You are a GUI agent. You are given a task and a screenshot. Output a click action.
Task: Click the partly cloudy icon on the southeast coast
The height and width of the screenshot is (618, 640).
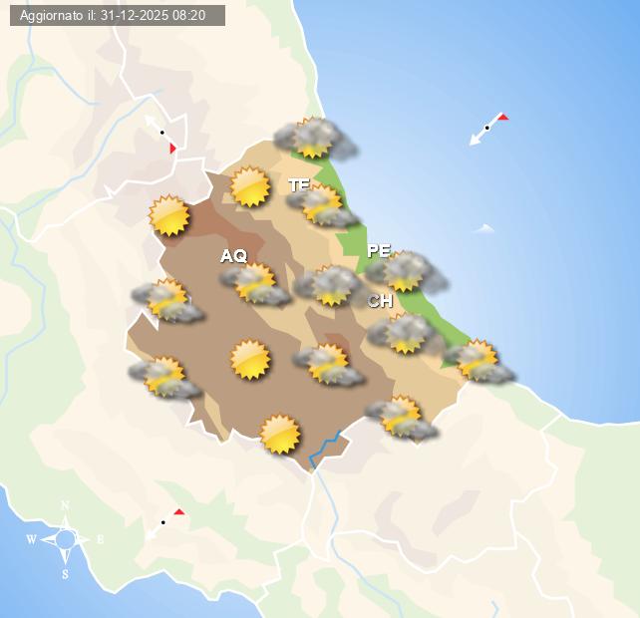pyautogui.click(x=479, y=361)
